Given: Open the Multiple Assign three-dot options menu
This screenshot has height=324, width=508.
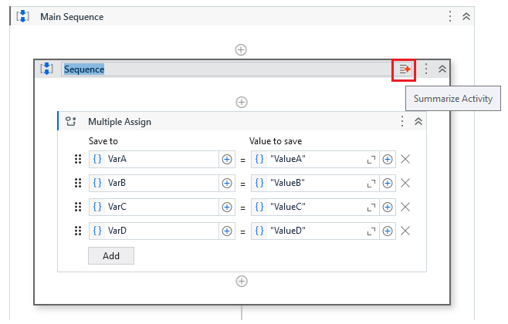Looking at the screenshot, I should coord(402,121).
